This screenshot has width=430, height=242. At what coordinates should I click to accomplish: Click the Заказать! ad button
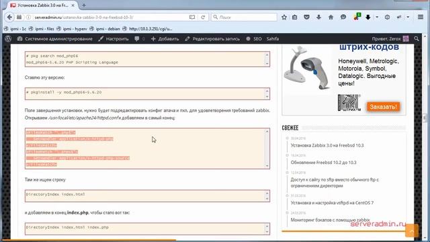tap(383, 107)
